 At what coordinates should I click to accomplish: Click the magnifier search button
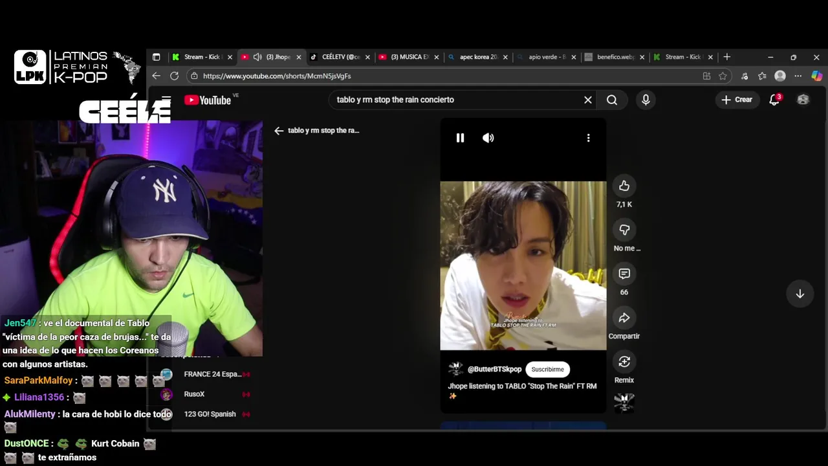tap(612, 100)
